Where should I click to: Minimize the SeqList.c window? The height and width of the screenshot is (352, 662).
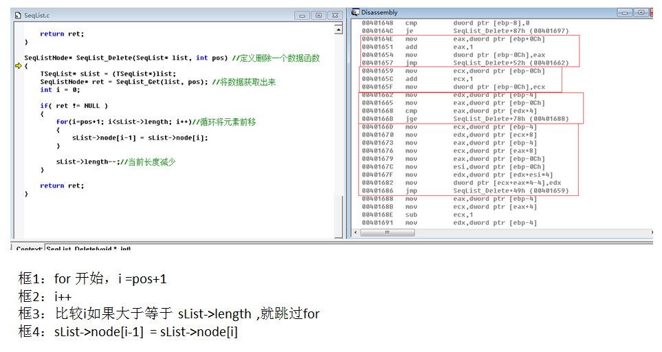pyautogui.click(x=302, y=16)
